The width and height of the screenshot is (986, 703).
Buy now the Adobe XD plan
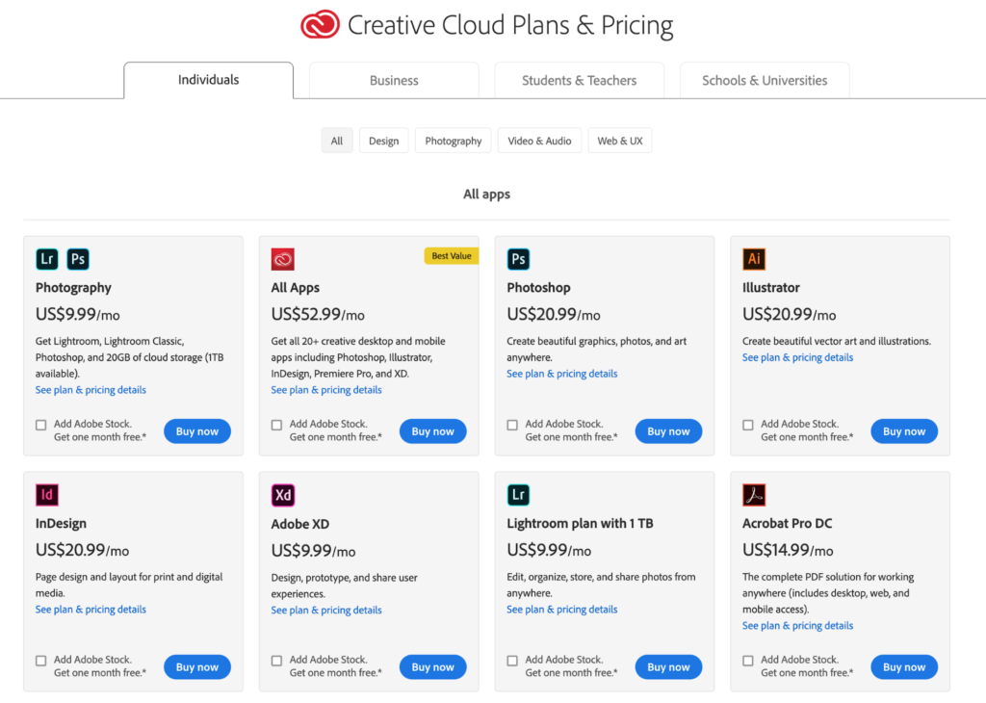(x=432, y=667)
